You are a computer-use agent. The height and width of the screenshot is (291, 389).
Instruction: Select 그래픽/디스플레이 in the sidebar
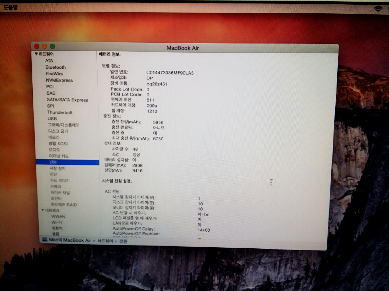pos(64,125)
